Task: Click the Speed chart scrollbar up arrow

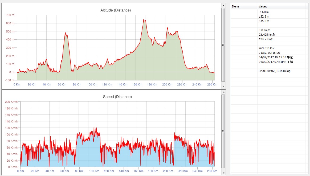Action: (223, 92)
